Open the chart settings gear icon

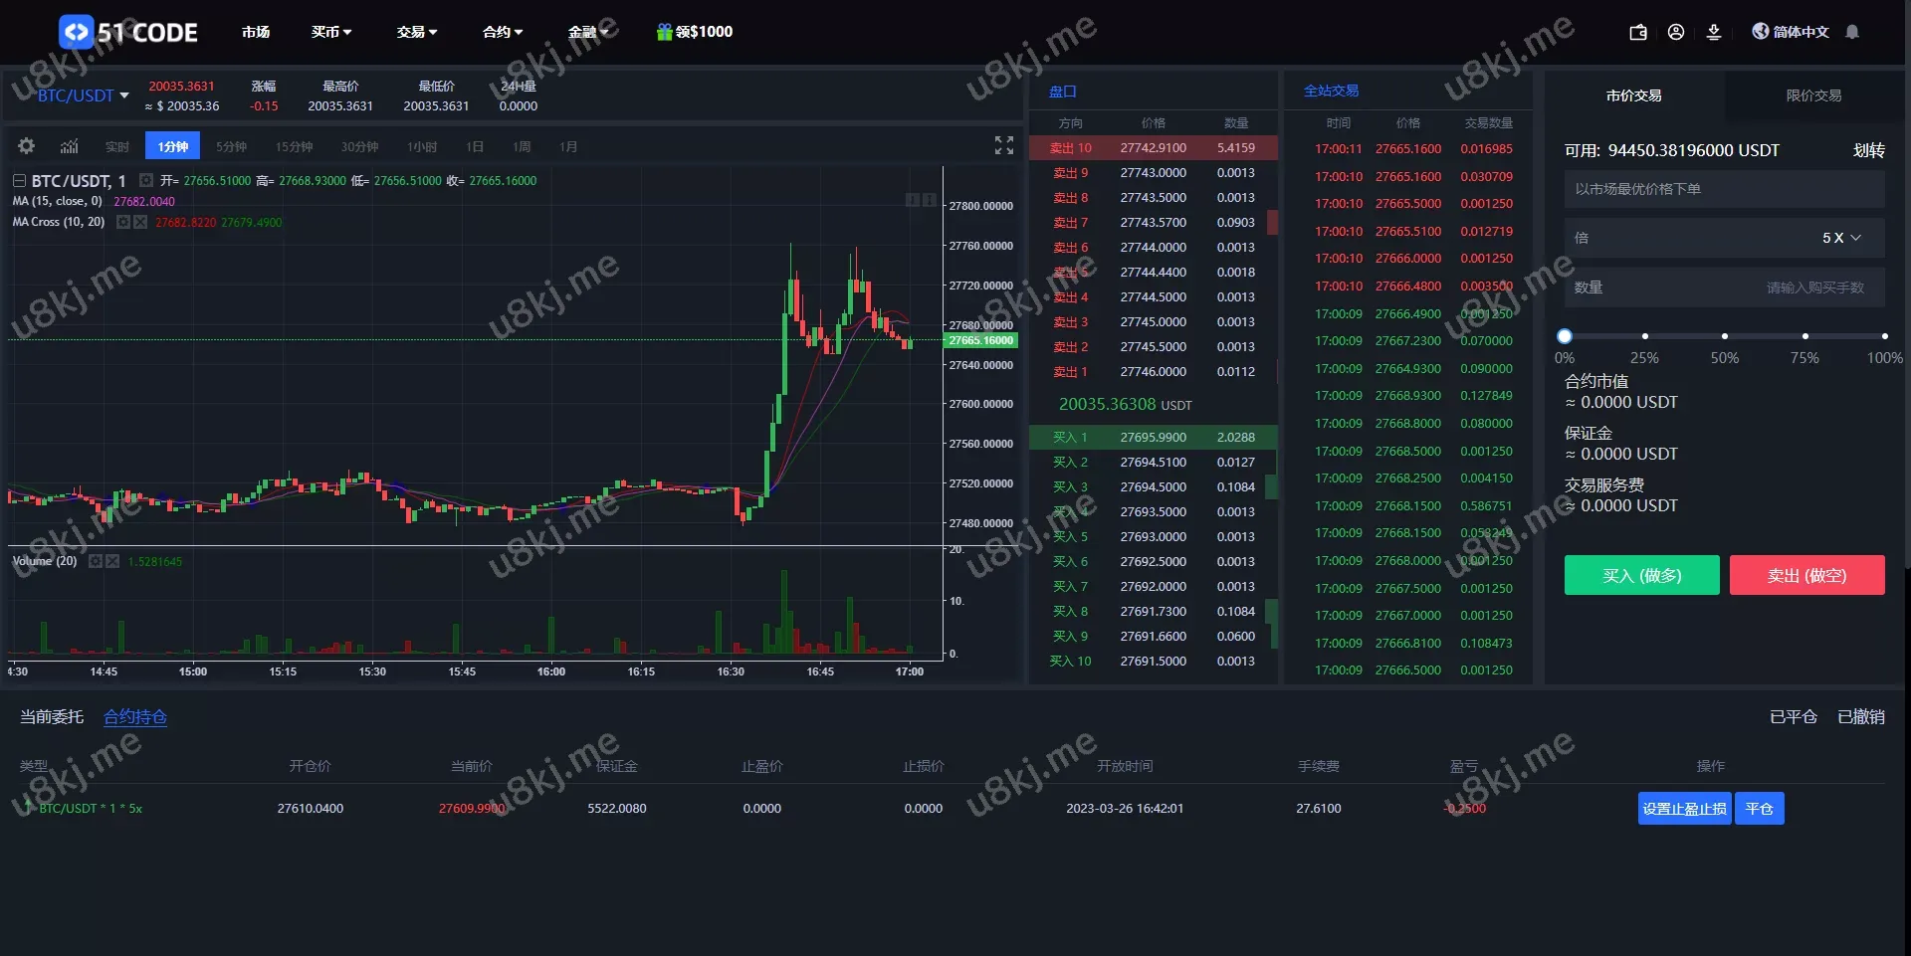pyautogui.click(x=27, y=146)
